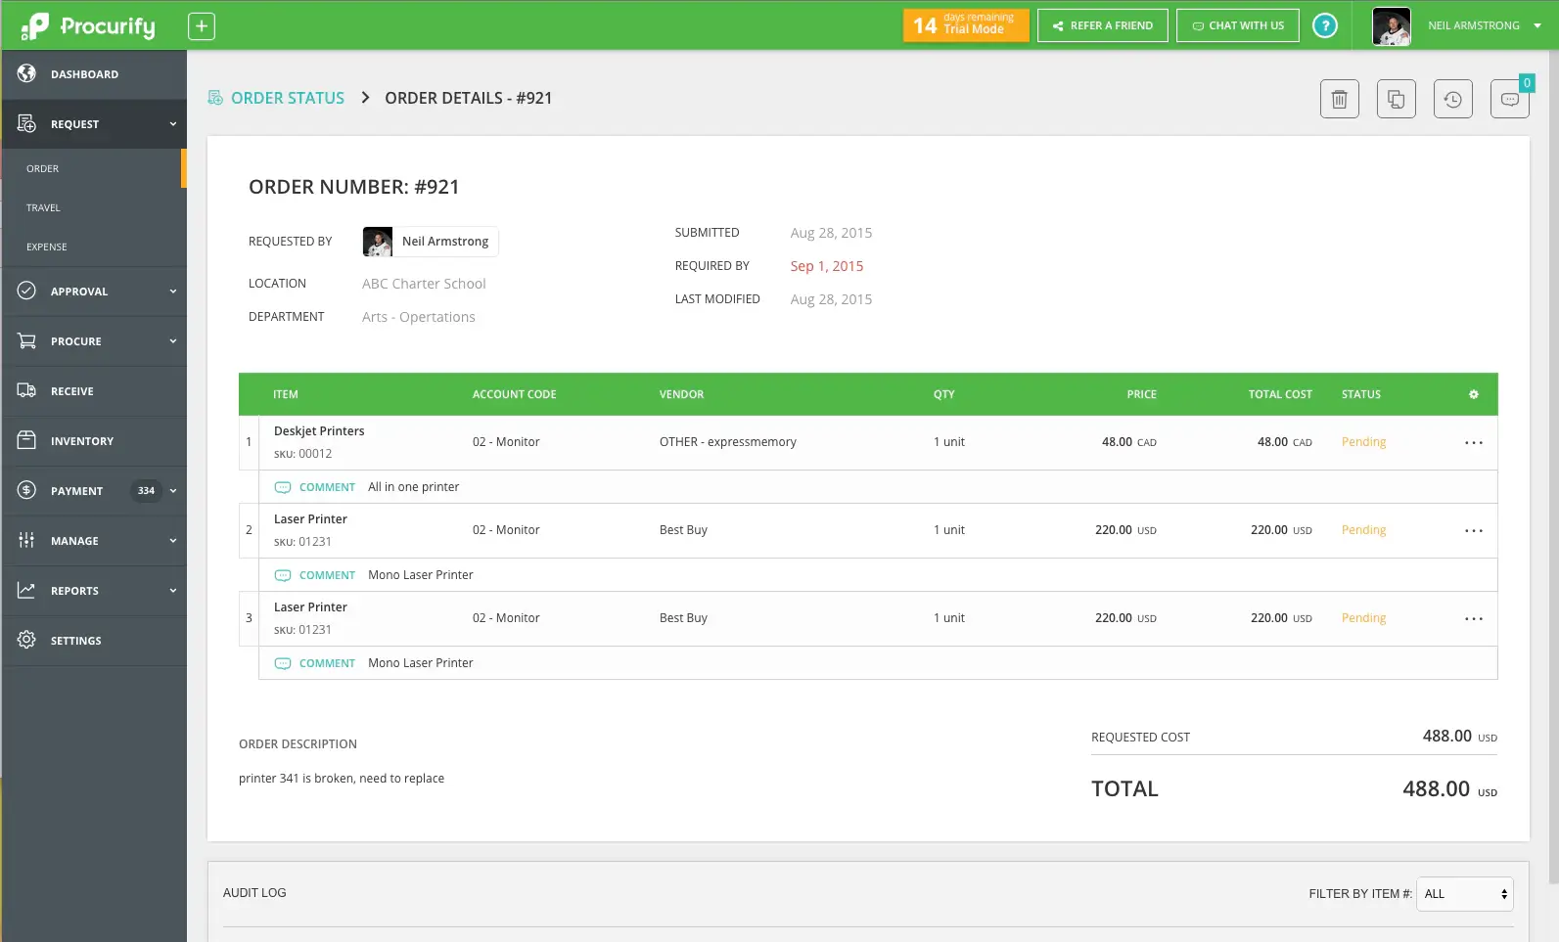Open the Dashboard from the sidebar
The image size is (1559, 942).
point(84,74)
